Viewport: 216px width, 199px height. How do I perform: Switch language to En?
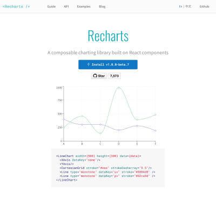click(180, 6)
